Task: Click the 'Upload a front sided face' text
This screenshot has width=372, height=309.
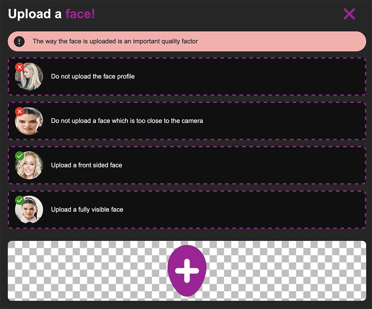Action: click(87, 165)
